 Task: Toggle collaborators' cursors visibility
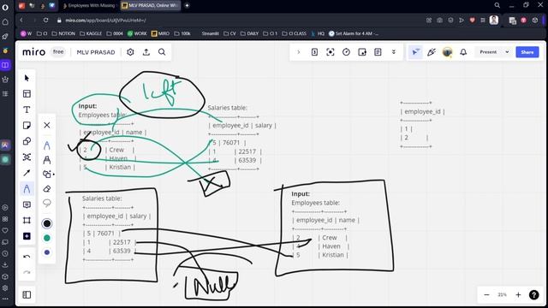415,52
